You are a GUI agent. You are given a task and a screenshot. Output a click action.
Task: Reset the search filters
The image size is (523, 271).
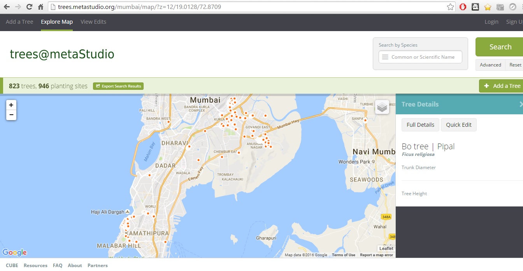coord(515,65)
